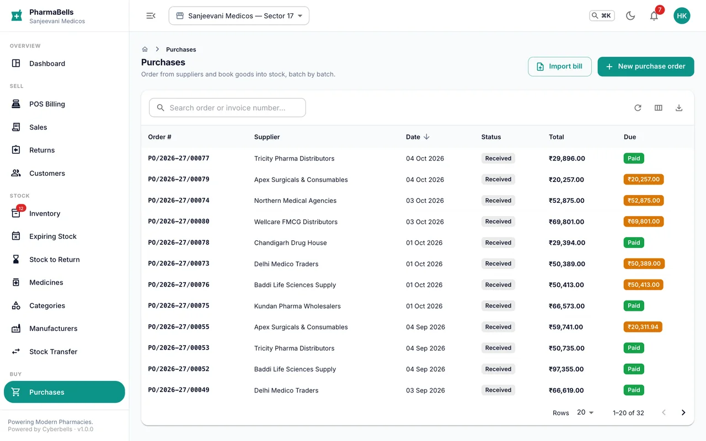Open column visibility settings icon
The width and height of the screenshot is (706, 441).
tap(658, 108)
